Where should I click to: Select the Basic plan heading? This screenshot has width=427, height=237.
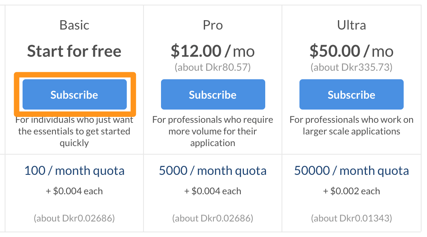tap(74, 25)
